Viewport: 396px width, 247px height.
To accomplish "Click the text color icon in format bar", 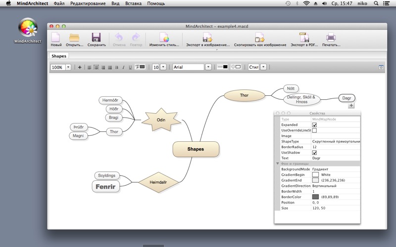I will (140, 67).
